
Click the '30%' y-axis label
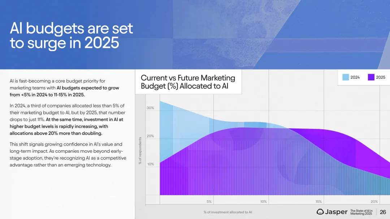150,108
